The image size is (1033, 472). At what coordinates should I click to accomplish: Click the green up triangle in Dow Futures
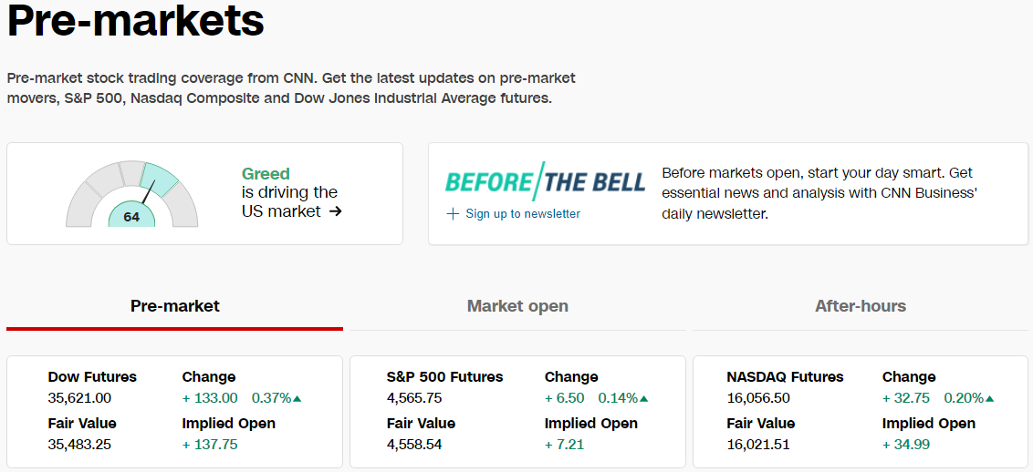tap(297, 398)
